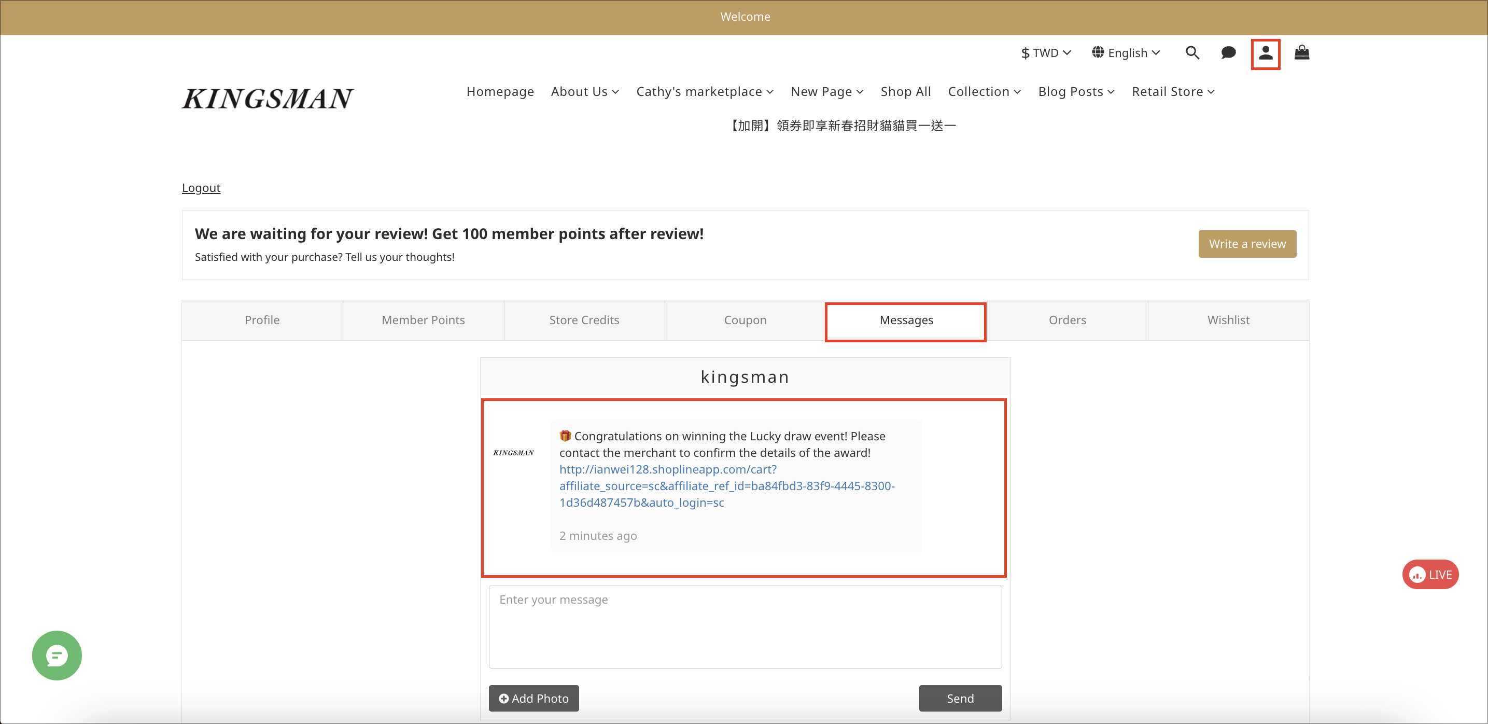Expand the Cathy's marketplace menu
This screenshot has width=1488, height=724.
point(705,92)
